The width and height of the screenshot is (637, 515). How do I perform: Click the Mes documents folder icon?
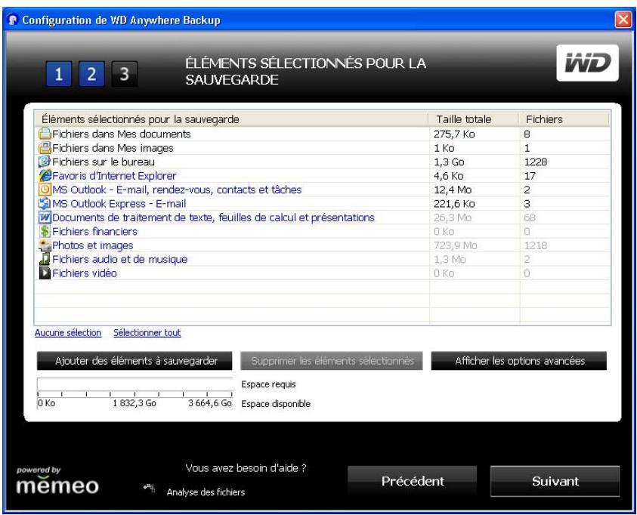pos(45,134)
